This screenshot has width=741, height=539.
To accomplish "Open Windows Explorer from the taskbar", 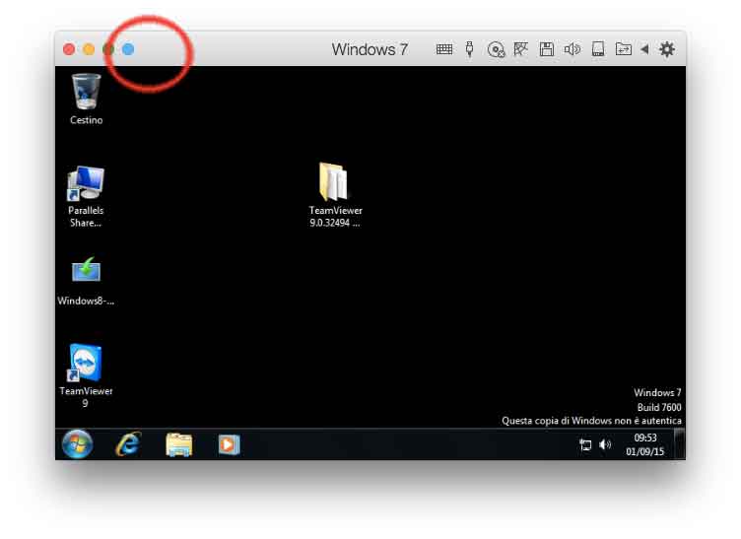I will coord(179,444).
